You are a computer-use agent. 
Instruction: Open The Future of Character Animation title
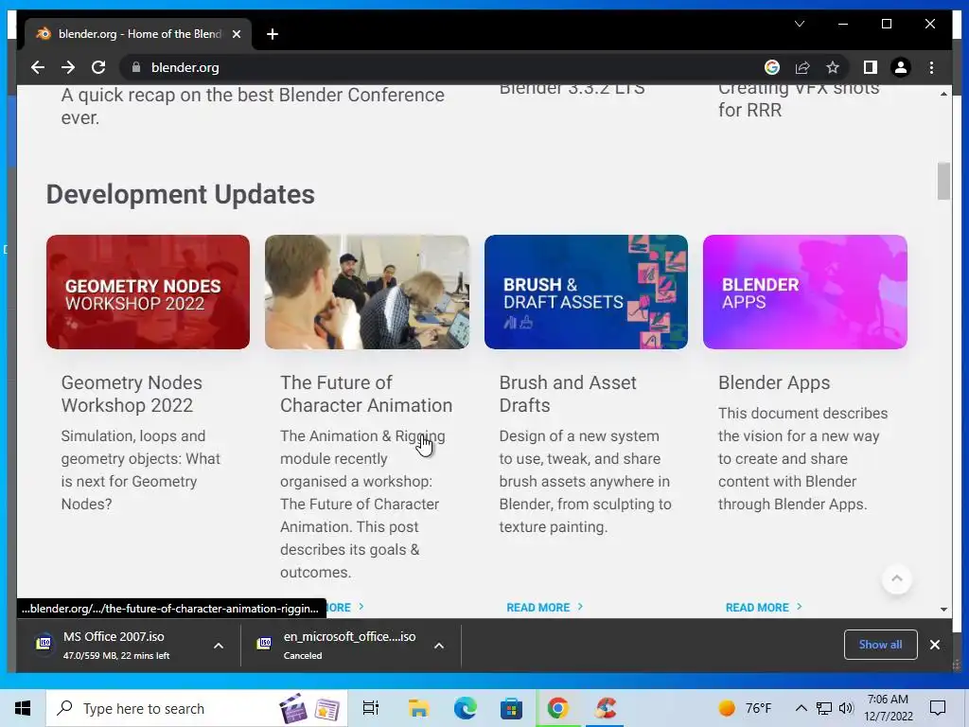click(x=366, y=394)
